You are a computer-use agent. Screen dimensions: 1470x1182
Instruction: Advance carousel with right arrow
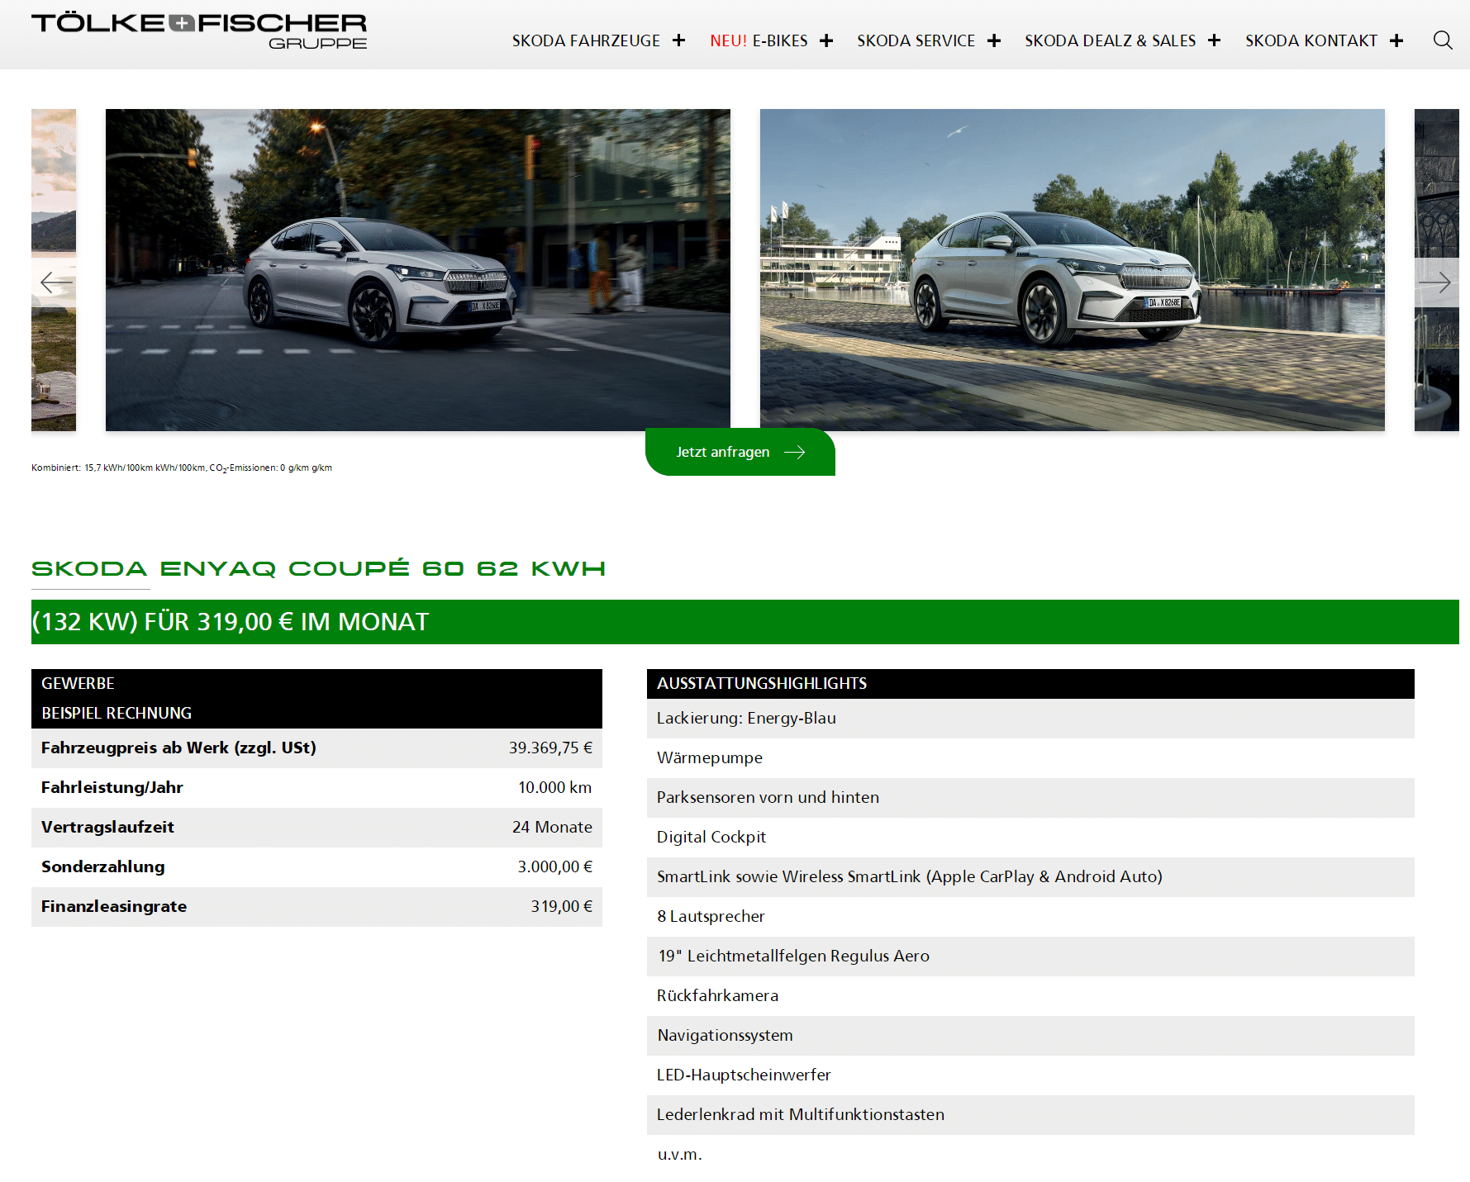pos(1435,282)
